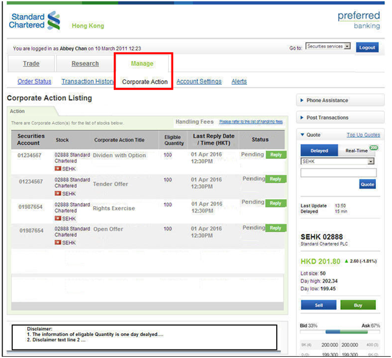Screen dimensions: 392x358
Task: Open Transaction History link
Action: coord(88,81)
